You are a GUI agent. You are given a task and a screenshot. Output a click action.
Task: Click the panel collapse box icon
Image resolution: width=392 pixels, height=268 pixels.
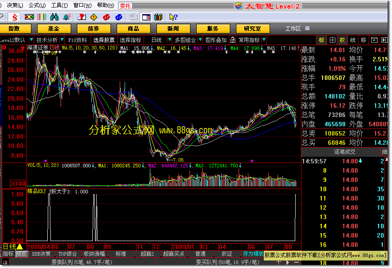[x=374, y=40]
